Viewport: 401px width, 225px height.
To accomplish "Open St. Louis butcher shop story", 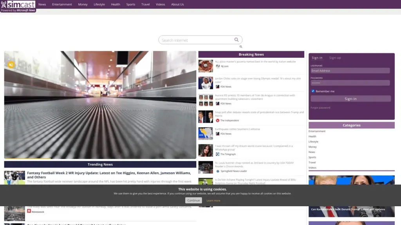I will pyautogui.click(x=254, y=164).
